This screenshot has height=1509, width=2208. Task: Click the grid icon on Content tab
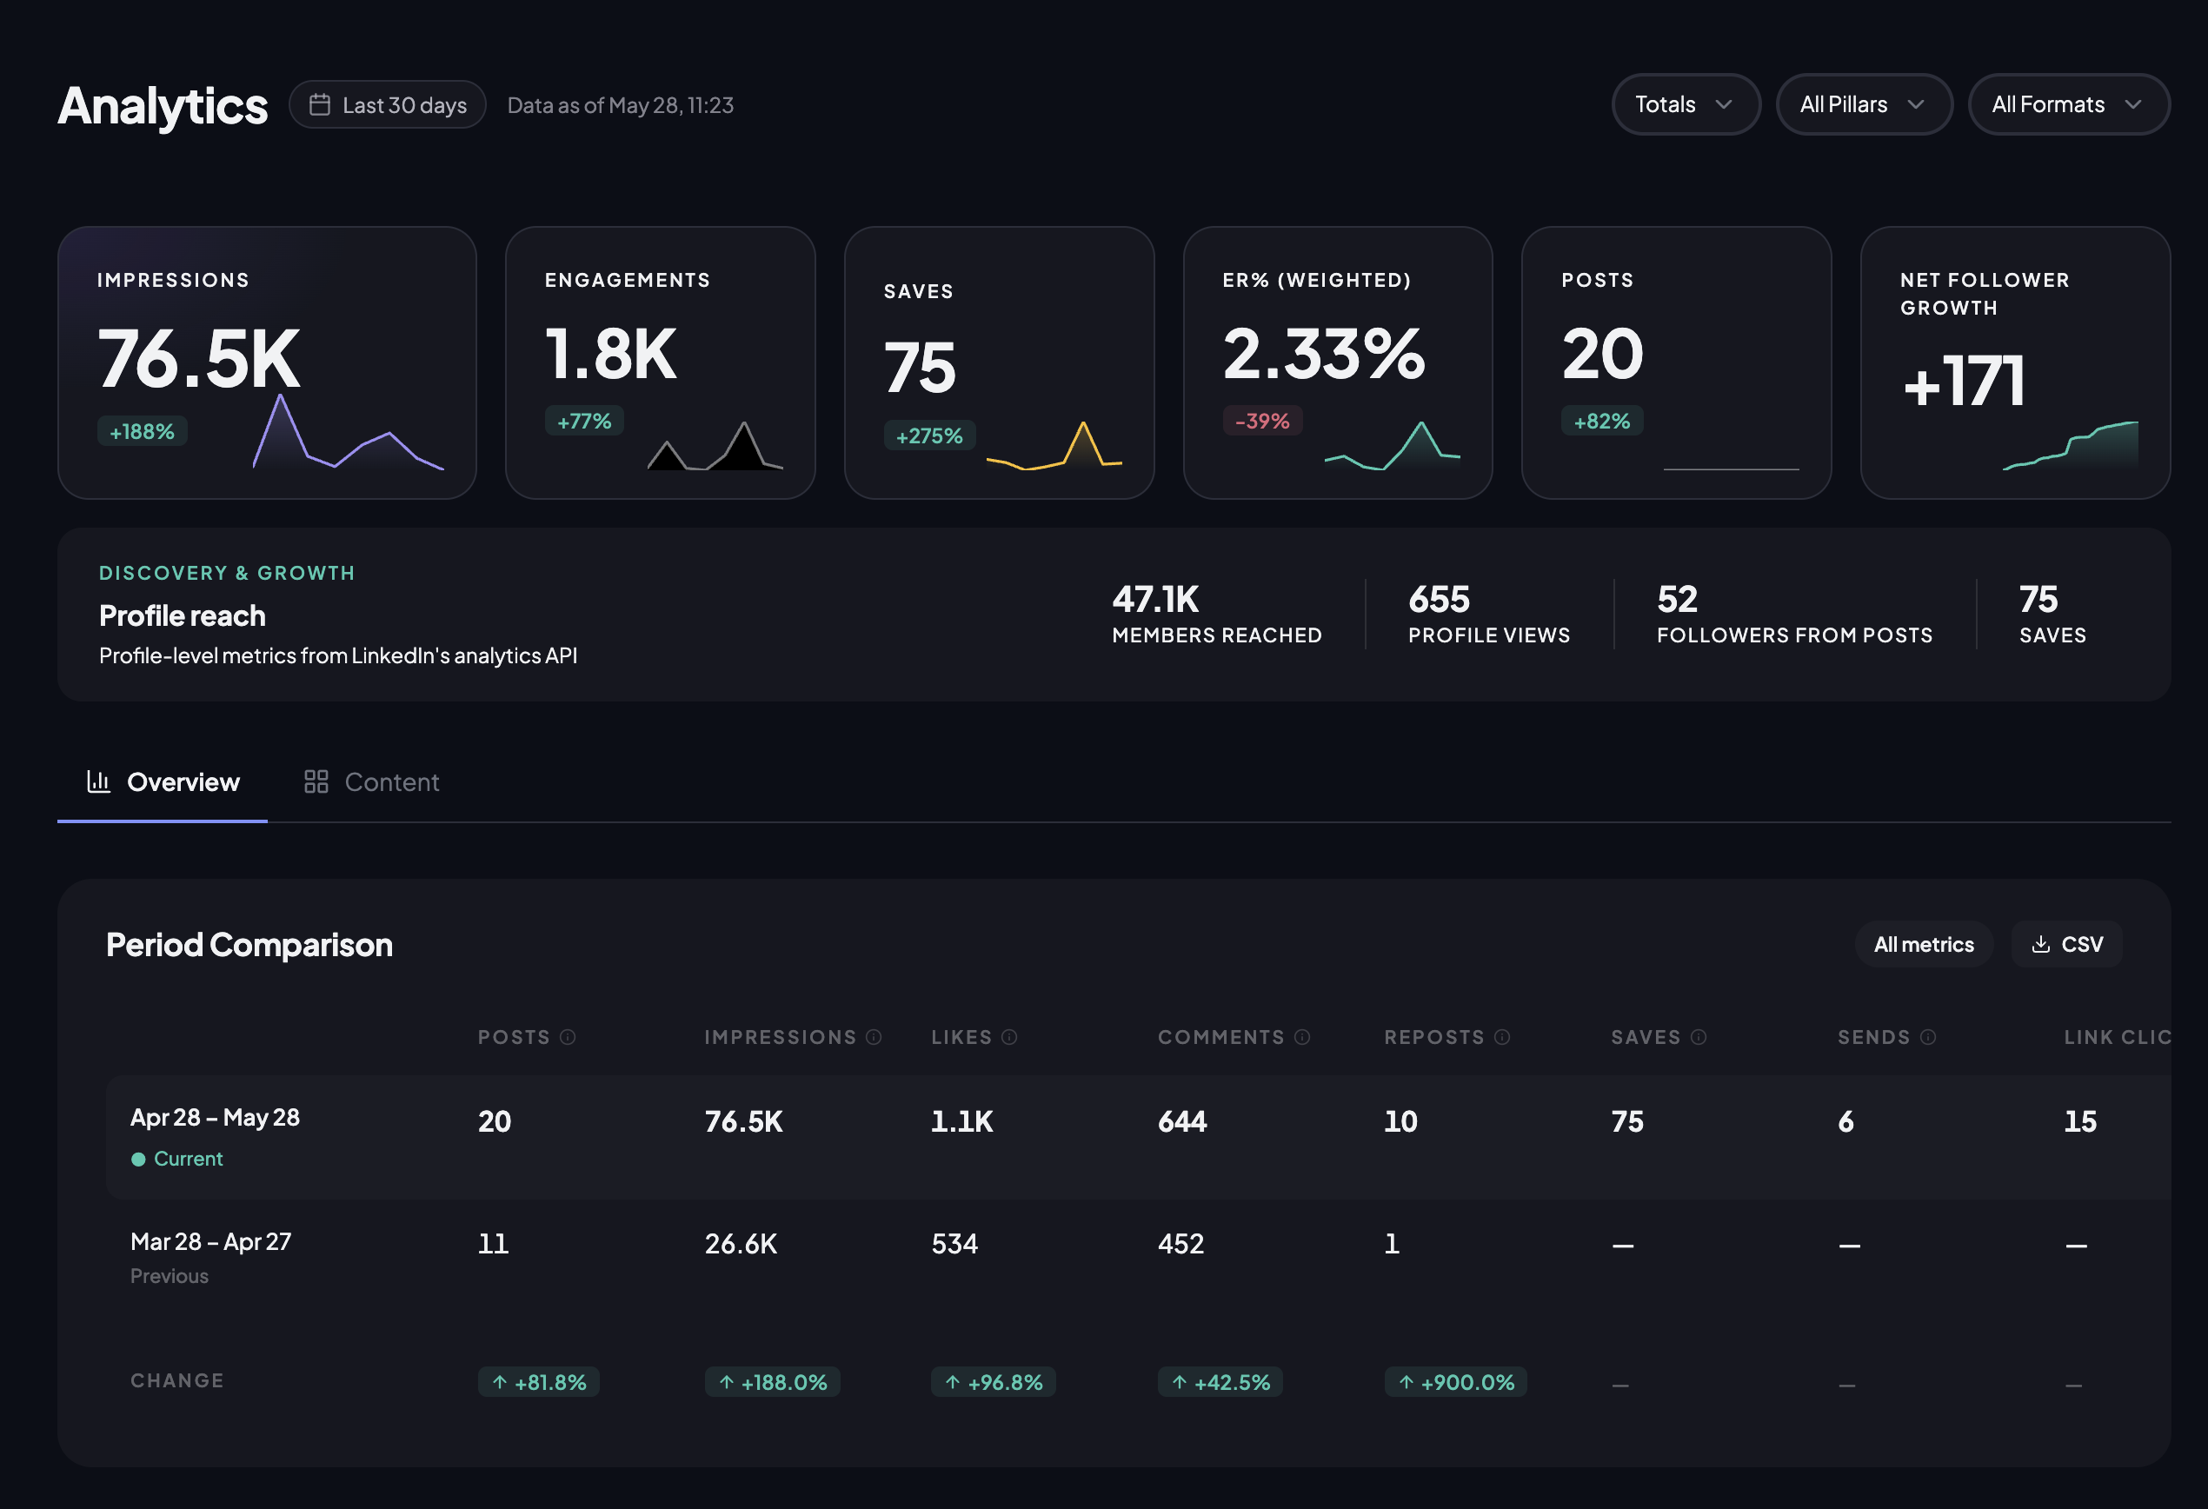pyautogui.click(x=316, y=781)
